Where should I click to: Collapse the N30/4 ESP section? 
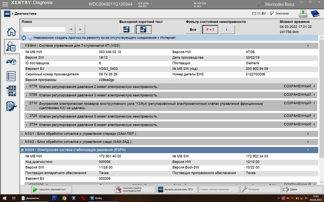click(22, 150)
